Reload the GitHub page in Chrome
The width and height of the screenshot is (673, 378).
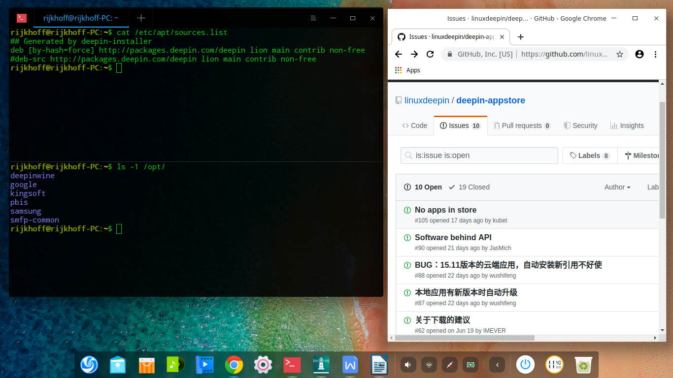(x=430, y=54)
